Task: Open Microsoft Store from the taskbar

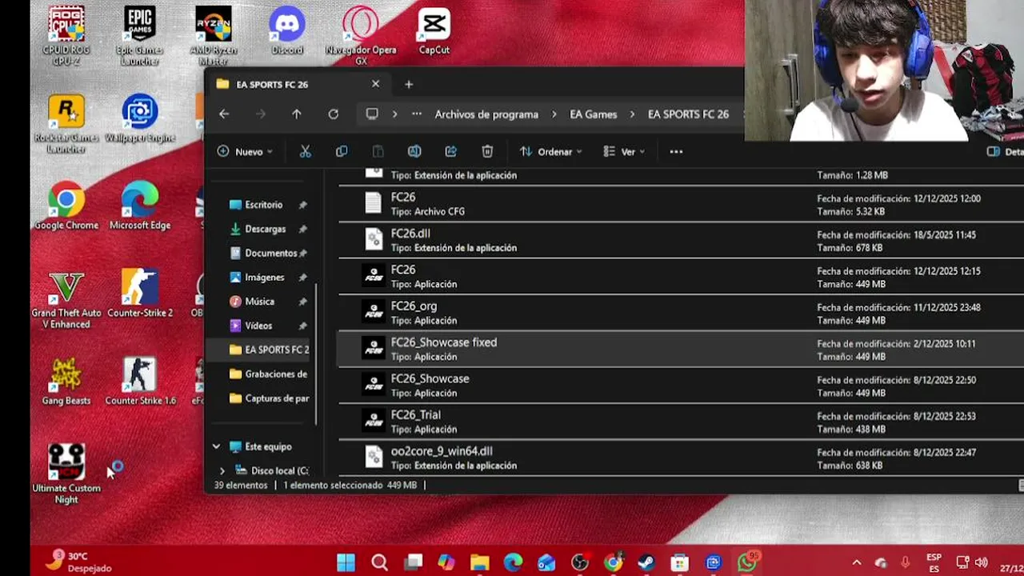Action: 679,563
